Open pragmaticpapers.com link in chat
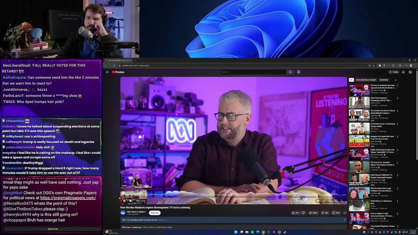This screenshot has height=235, width=418. [x=68, y=198]
